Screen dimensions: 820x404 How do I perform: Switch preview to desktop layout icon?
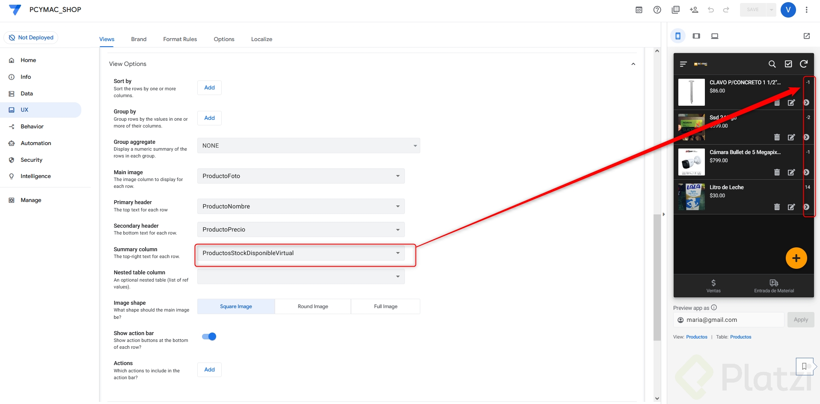[715, 36]
